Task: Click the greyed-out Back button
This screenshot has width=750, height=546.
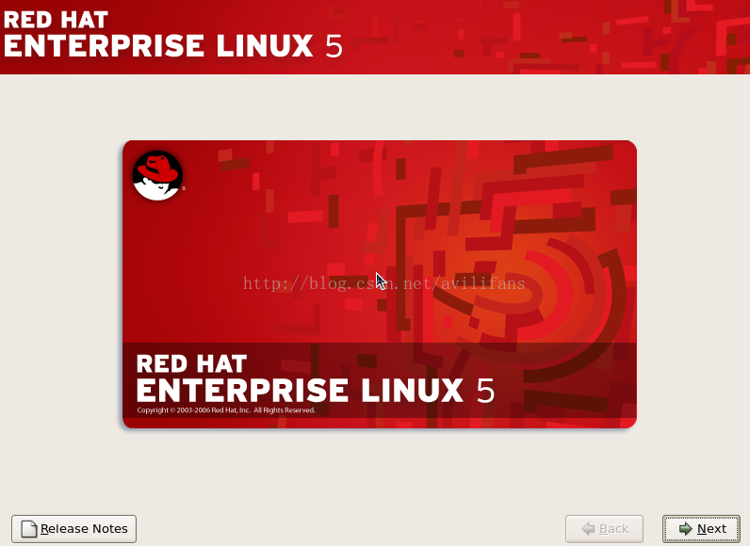Action: tap(604, 529)
